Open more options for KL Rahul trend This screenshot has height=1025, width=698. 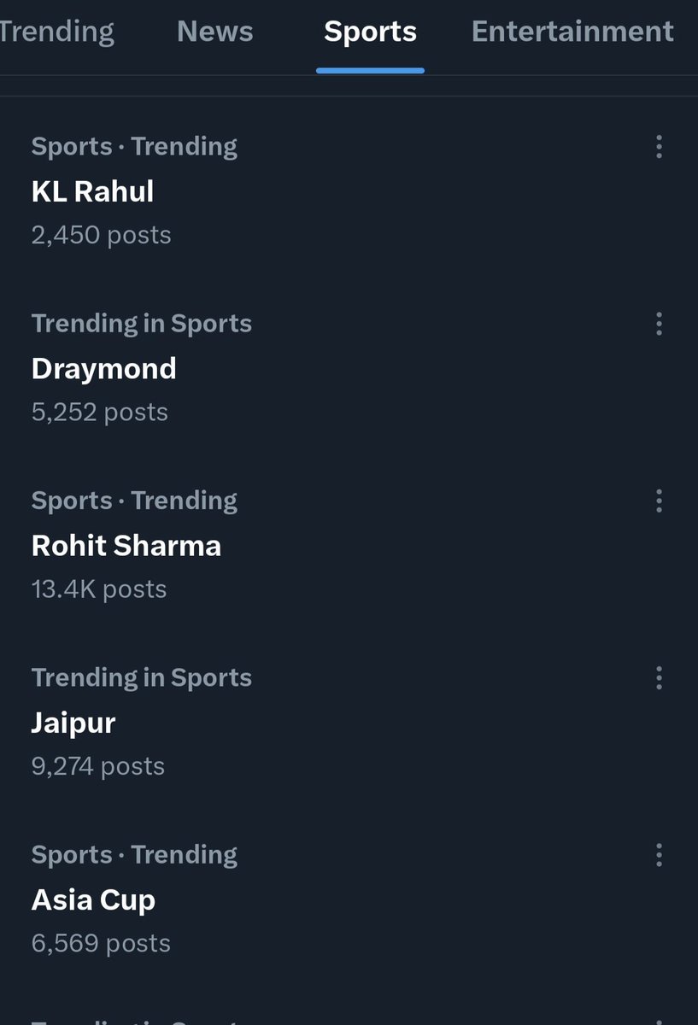659,147
